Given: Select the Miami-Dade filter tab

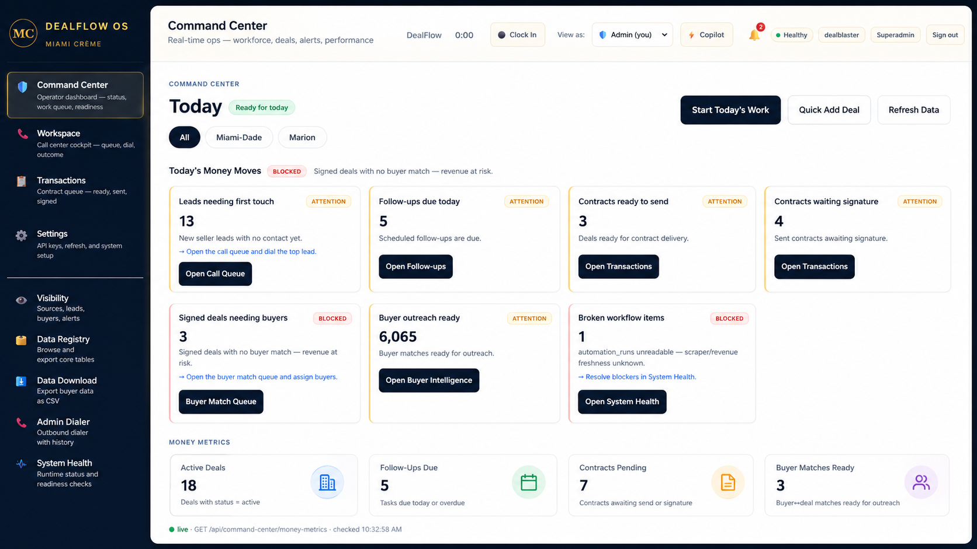Looking at the screenshot, I should [239, 138].
